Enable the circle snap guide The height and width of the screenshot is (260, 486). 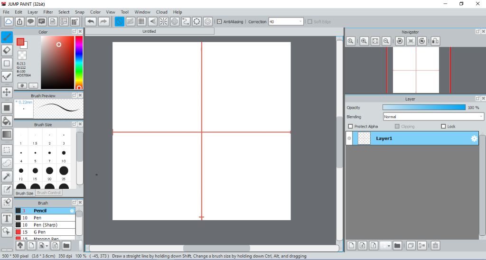175,21
